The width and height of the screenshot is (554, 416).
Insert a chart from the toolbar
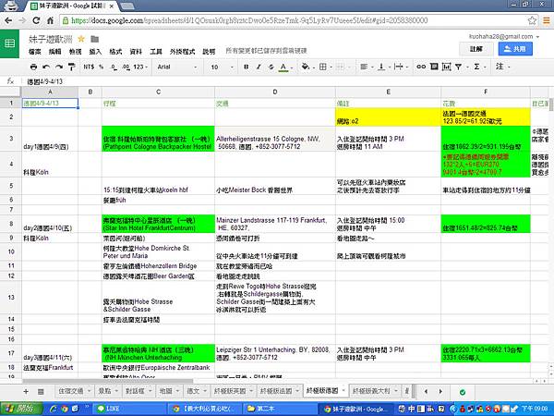[x=446, y=67]
